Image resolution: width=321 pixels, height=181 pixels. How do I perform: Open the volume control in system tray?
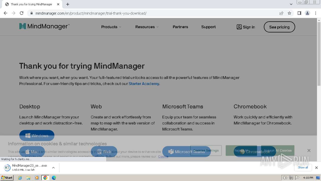[x=285, y=178]
